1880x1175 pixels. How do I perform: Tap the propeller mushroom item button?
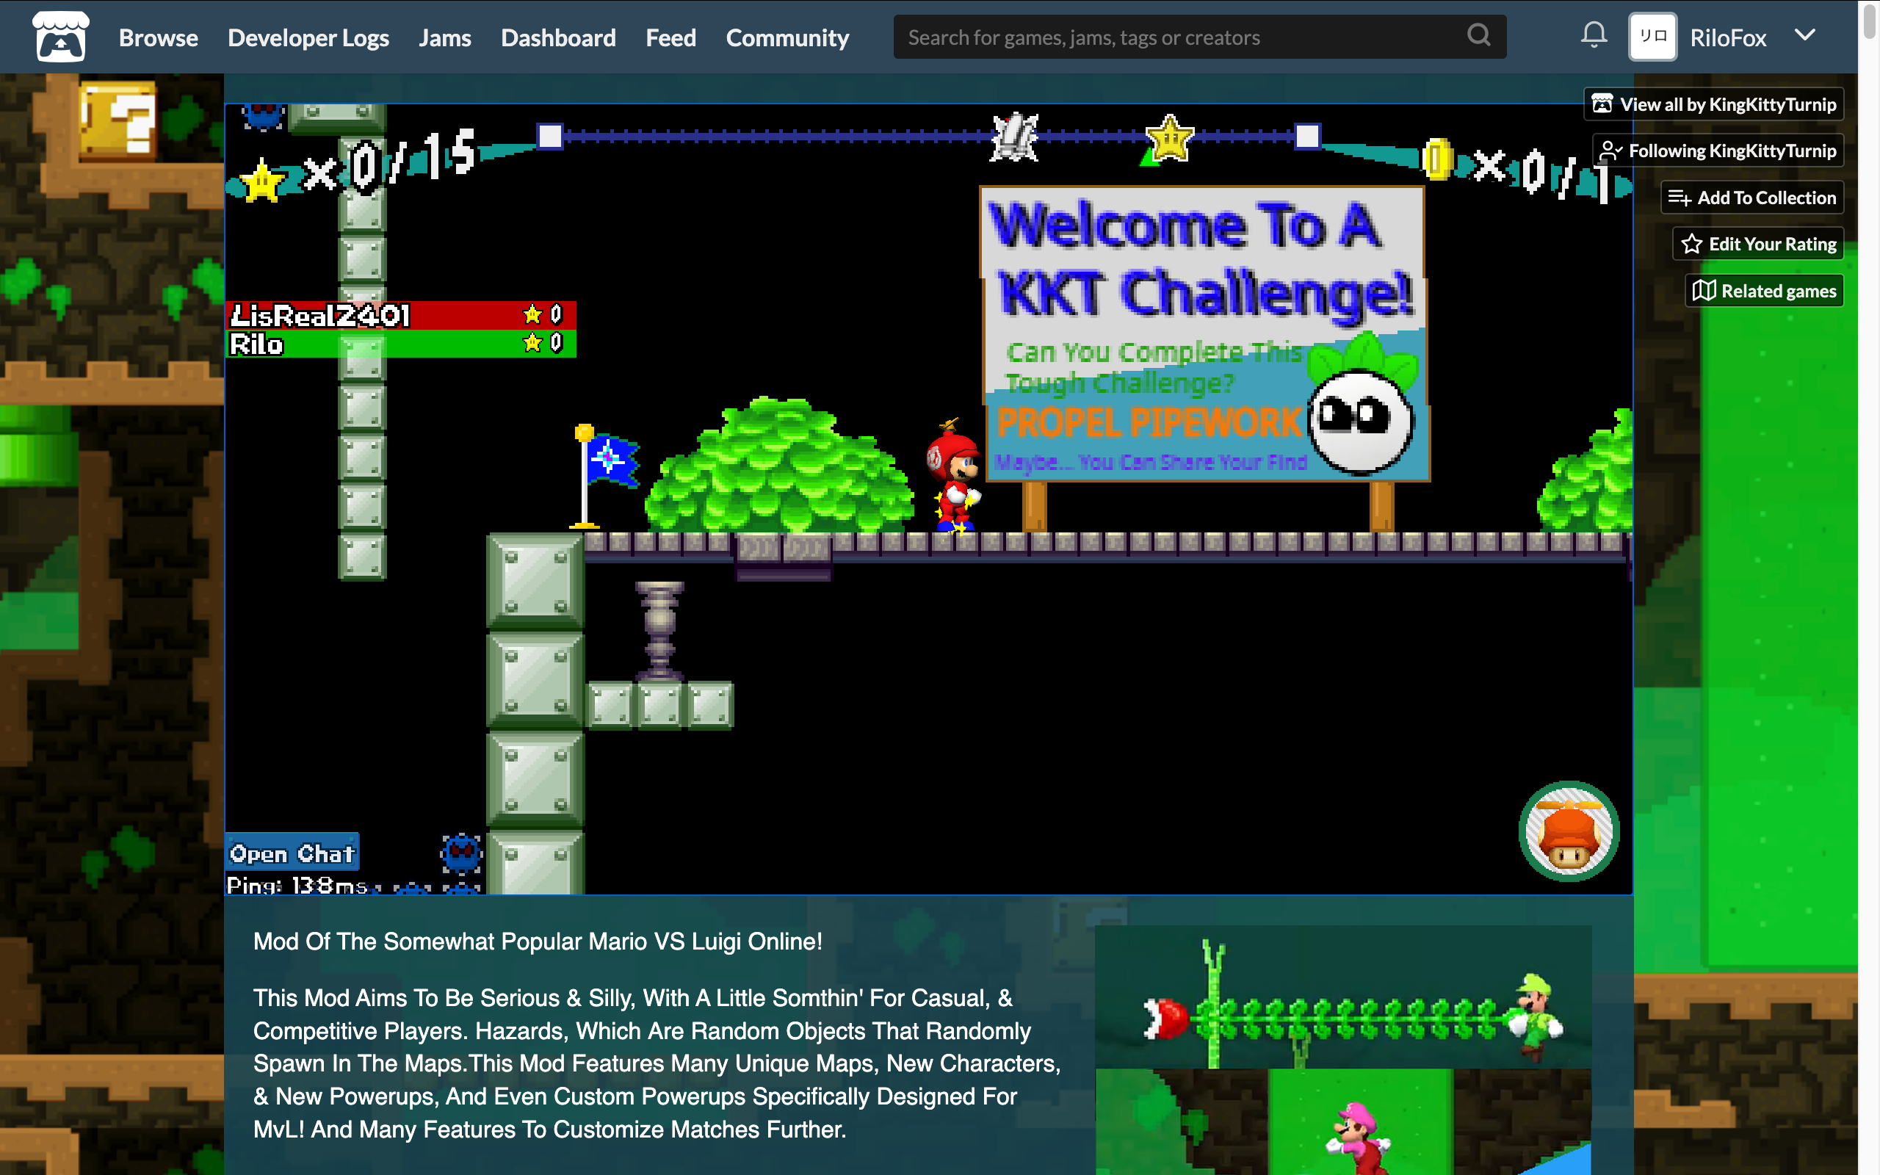(1569, 831)
